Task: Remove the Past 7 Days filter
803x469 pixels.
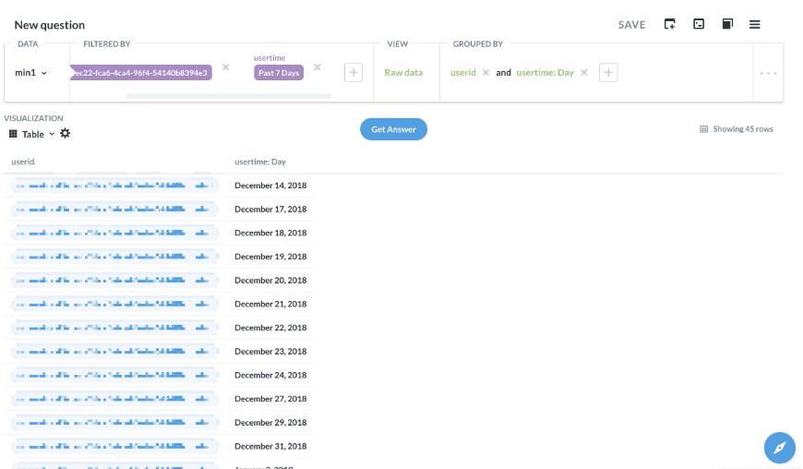Action: 318,66
